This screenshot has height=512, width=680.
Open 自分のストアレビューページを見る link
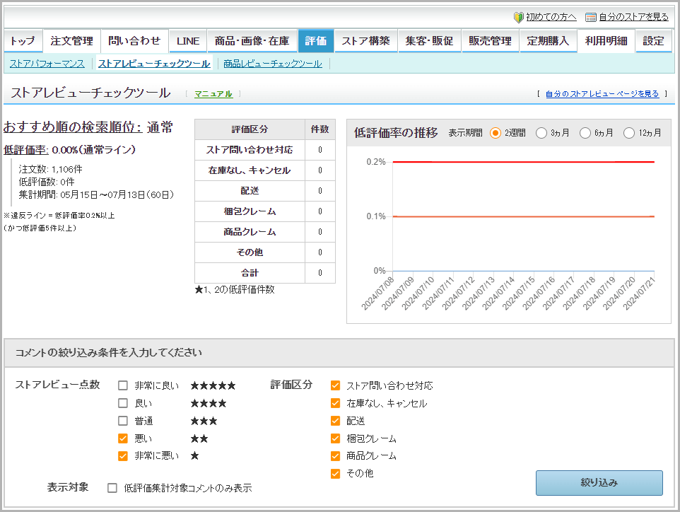click(x=602, y=94)
